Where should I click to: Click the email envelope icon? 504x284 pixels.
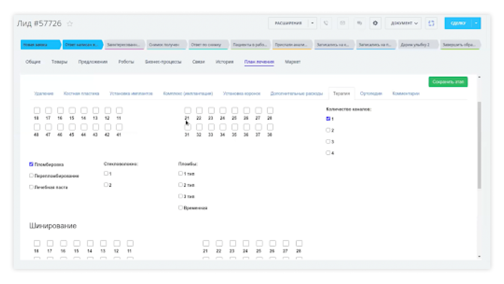(x=343, y=23)
